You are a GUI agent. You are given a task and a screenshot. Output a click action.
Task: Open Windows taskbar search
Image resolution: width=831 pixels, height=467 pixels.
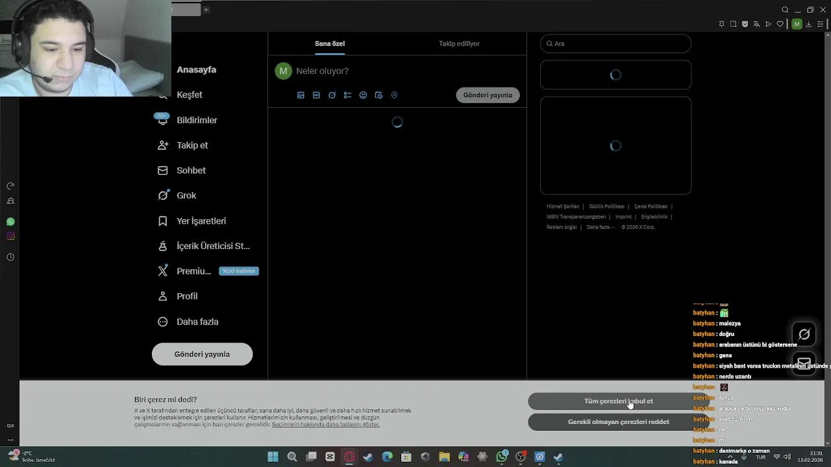(x=292, y=457)
